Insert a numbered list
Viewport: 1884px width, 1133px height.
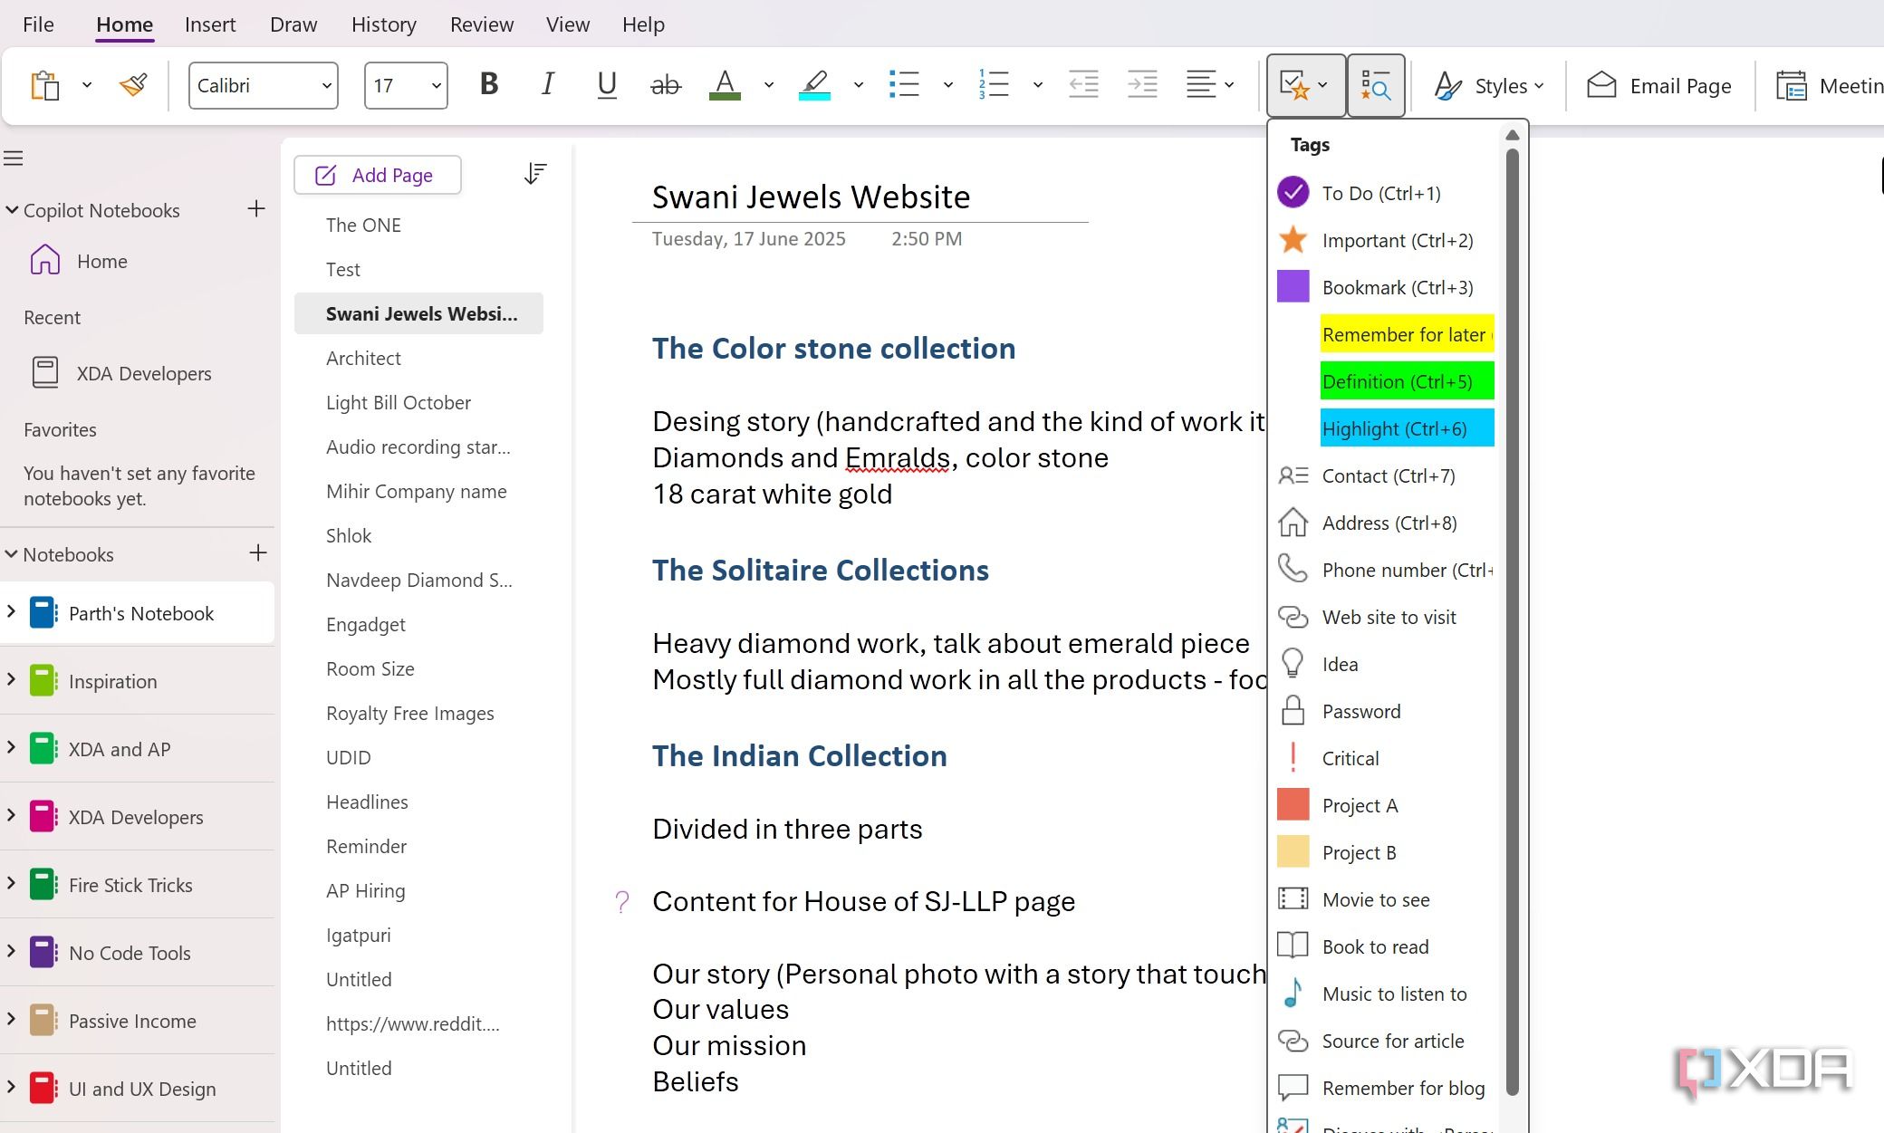pos(994,85)
